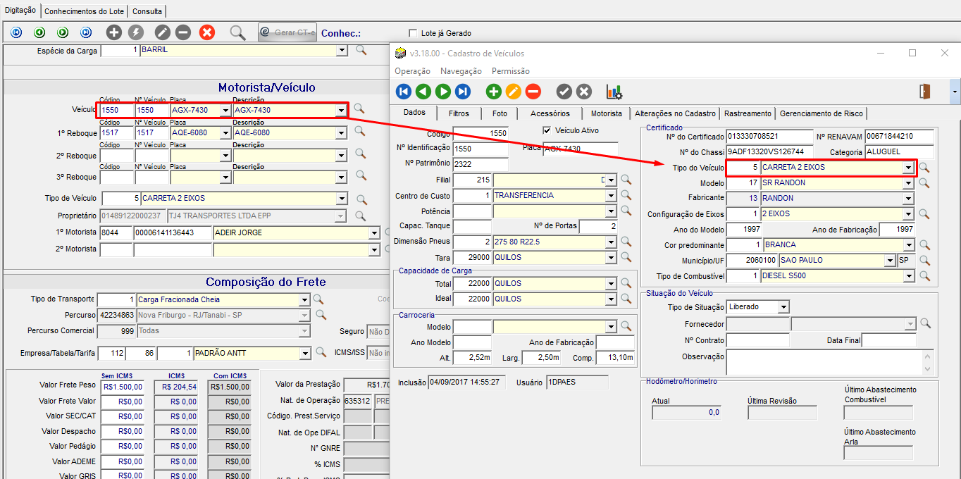The height and width of the screenshot is (479, 961).
Task: Switch to the Conhecimentos do Lote tab
Action: pos(85,11)
